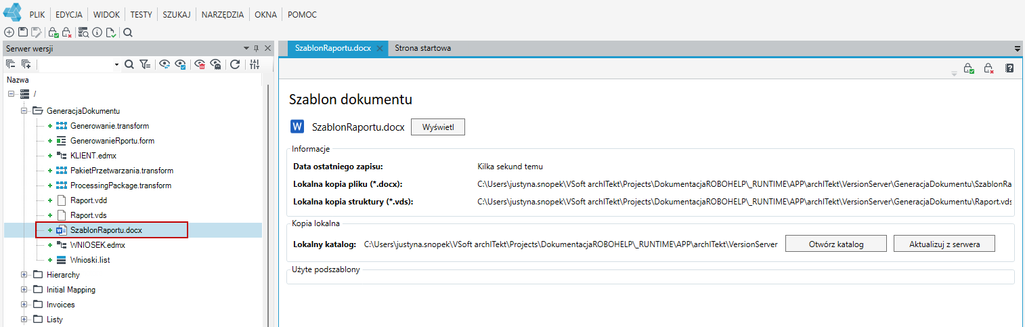Expand all nodes in Serwer wersji tree

tap(26, 64)
